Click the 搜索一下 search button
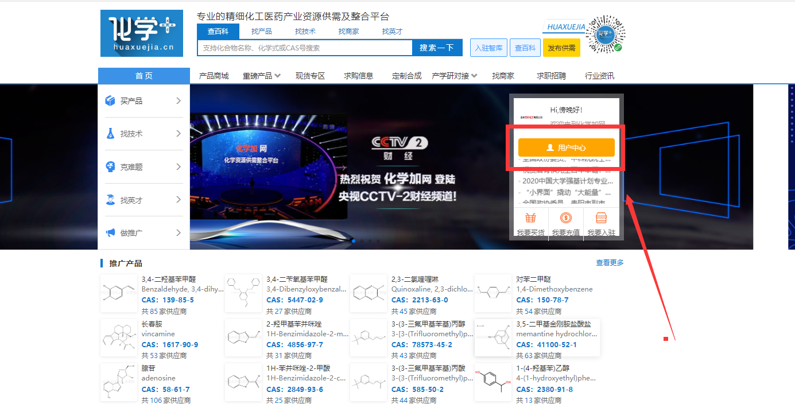This screenshot has height=404, width=795. (x=437, y=48)
